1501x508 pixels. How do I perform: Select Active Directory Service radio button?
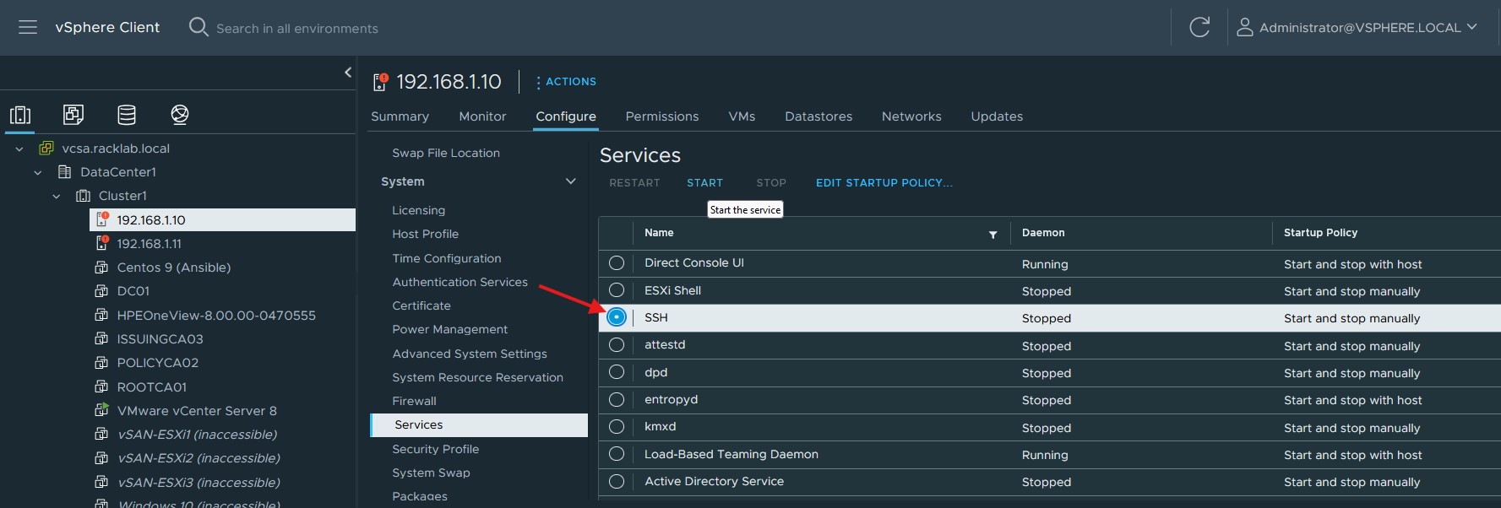[x=617, y=481]
